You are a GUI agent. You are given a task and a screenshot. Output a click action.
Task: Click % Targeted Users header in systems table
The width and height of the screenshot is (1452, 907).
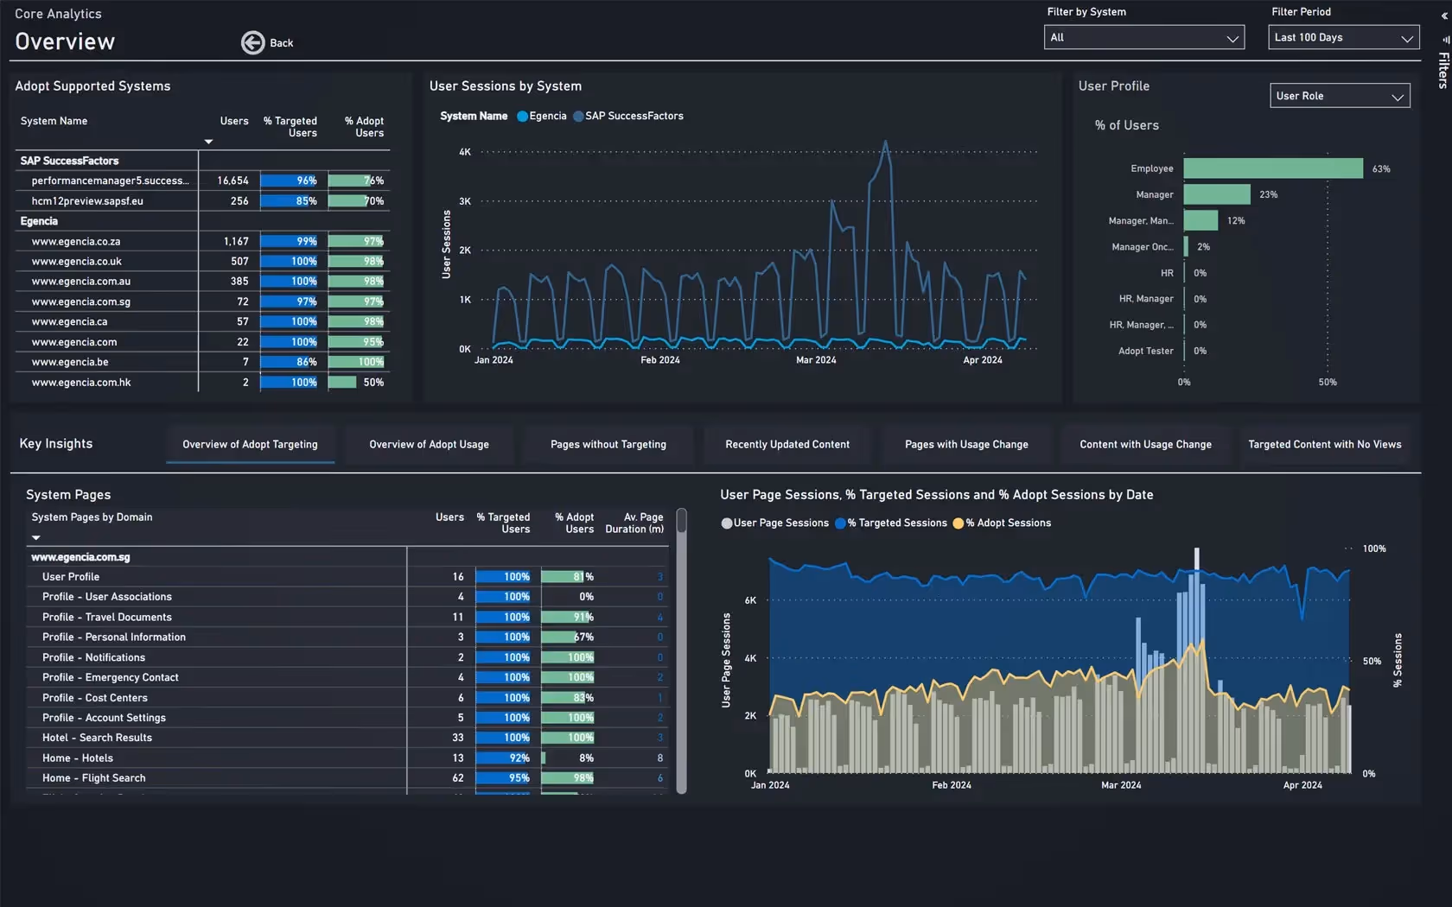[x=290, y=127]
